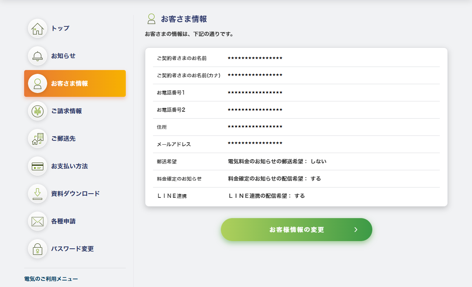
Task: Click the masked value in the メールアドレス row
Action: (x=255, y=143)
